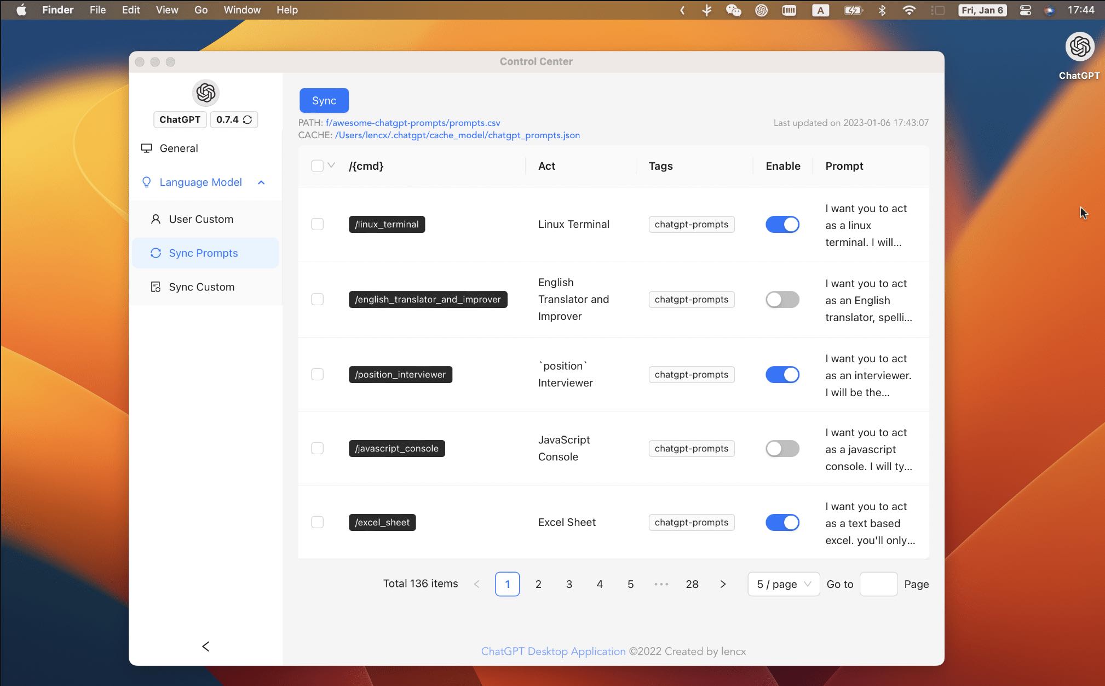The width and height of the screenshot is (1105, 686).
Task: Open Control Center in the menu bar
Action: point(1025,10)
